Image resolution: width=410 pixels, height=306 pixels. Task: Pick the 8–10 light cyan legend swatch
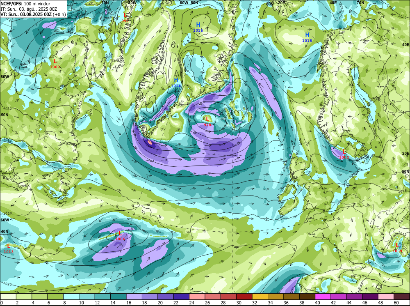click(x=71, y=297)
